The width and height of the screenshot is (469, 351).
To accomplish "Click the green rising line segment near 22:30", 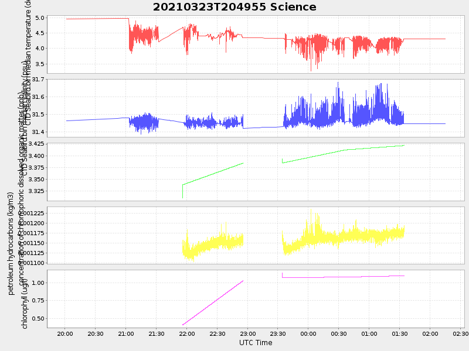I will [217, 172].
